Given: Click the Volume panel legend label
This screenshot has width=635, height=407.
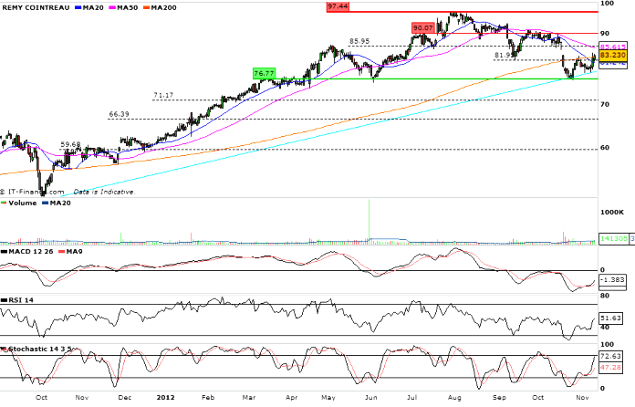Looking at the screenshot, I should click(19, 203).
